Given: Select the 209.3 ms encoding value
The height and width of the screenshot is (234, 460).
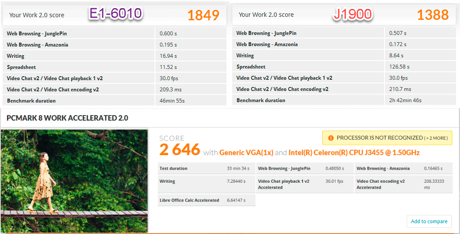Looking at the screenshot, I should [x=170, y=90].
